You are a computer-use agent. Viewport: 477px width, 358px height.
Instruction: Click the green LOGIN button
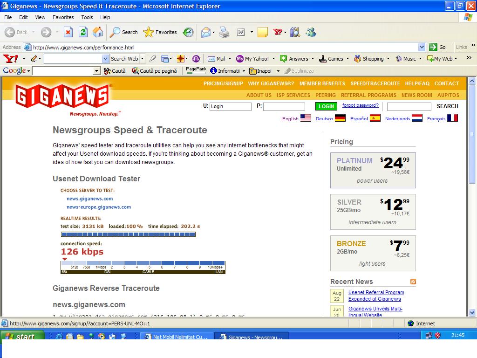(326, 106)
